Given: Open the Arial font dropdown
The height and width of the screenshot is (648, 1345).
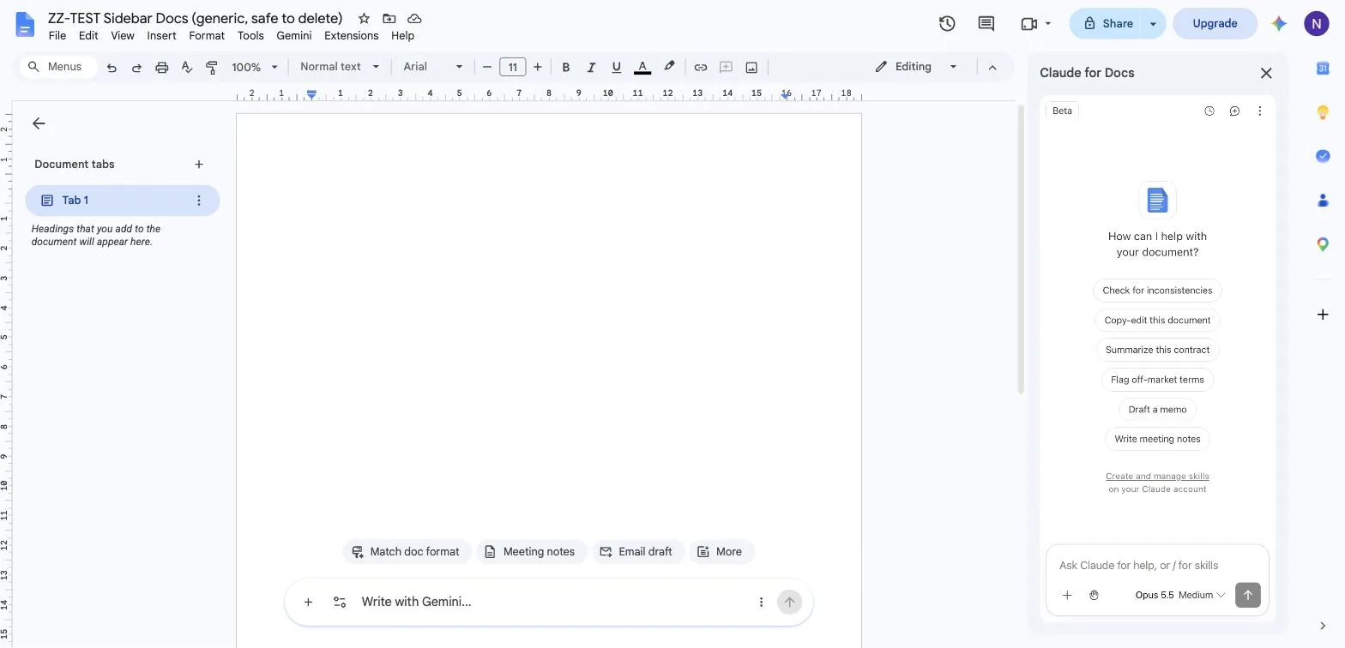Looking at the screenshot, I should click(433, 67).
